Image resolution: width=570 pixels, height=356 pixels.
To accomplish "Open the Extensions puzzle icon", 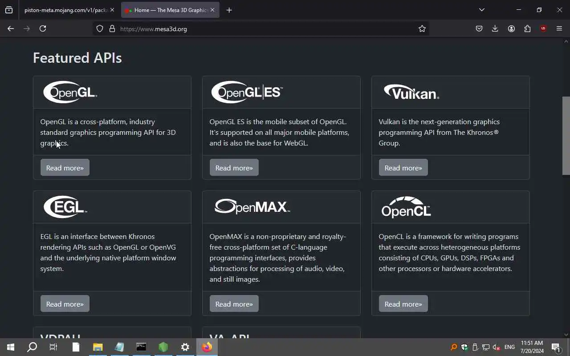I will click(527, 28).
